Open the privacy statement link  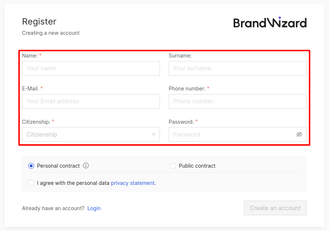[133, 183]
